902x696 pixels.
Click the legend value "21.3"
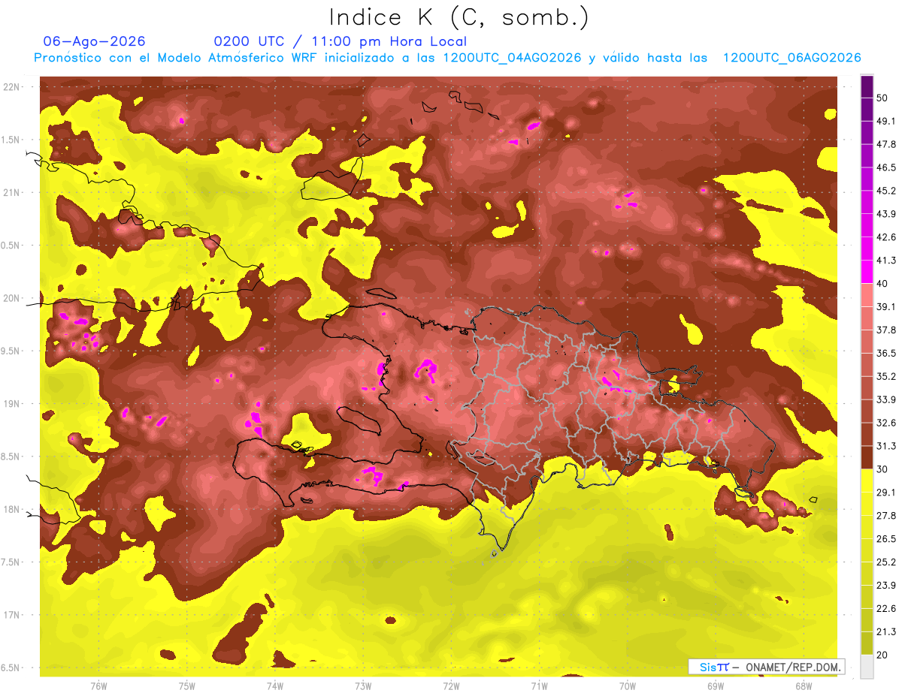pos(885,632)
